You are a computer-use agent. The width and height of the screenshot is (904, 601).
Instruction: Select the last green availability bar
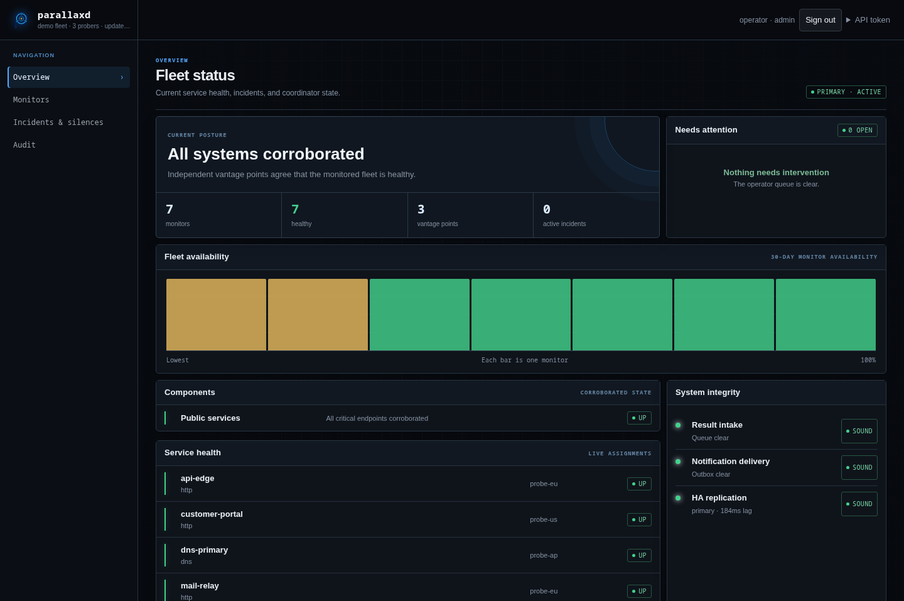(826, 315)
